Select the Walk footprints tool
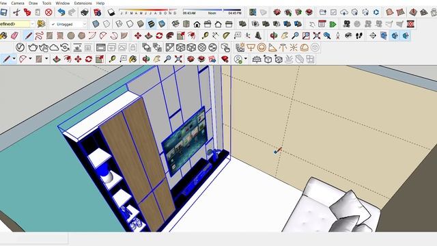The height and width of the screenshot is (246, 437). (x=359, y=36)
